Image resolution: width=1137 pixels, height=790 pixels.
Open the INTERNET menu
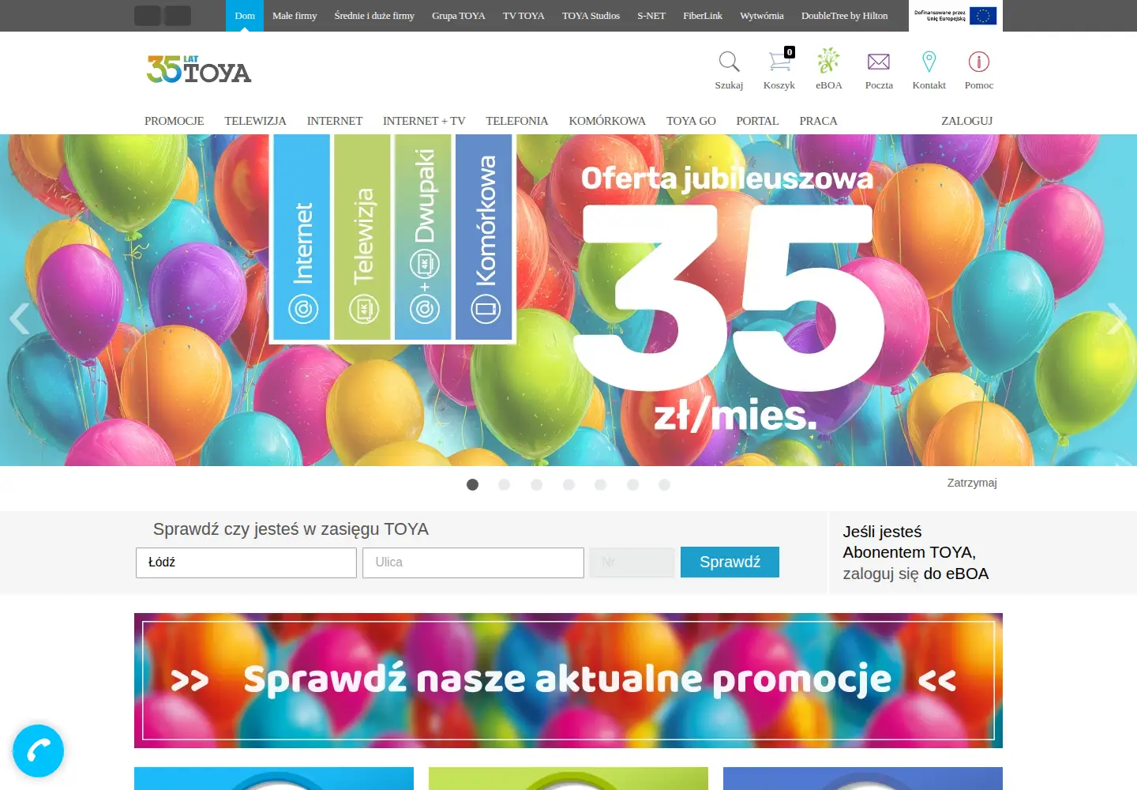[335, 121]
